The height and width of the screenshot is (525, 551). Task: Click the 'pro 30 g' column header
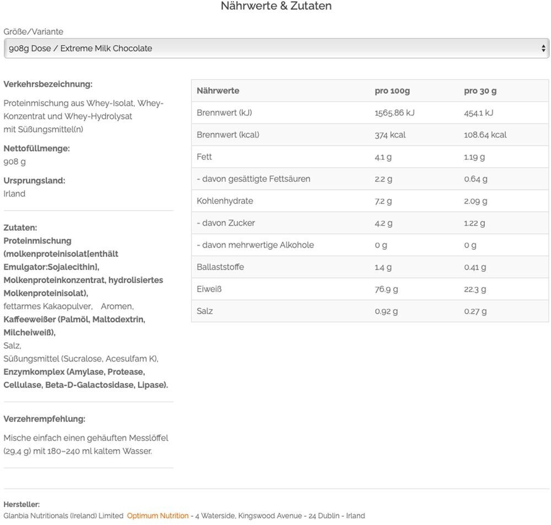[x=480, y=91]
